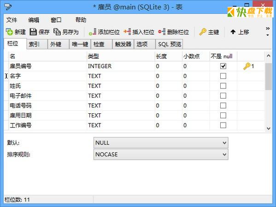
Task: Select the 雇用日期 field name cell
Action: coord(48,115)
